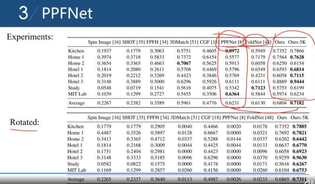Click the bold 0.9444 Hotel 3 value

point(297,82)
